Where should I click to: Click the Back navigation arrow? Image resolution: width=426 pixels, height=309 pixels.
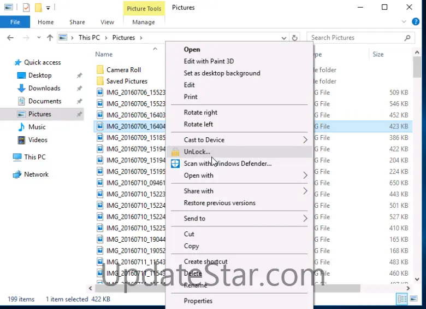point(10,38)
